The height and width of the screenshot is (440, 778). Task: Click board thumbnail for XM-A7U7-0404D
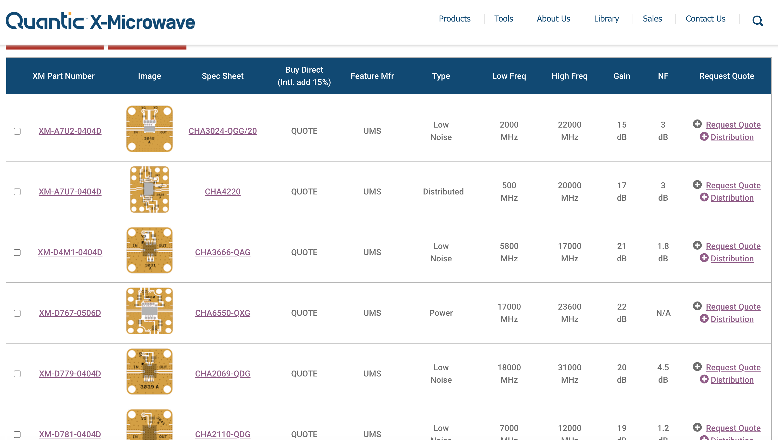click(150, 190)
